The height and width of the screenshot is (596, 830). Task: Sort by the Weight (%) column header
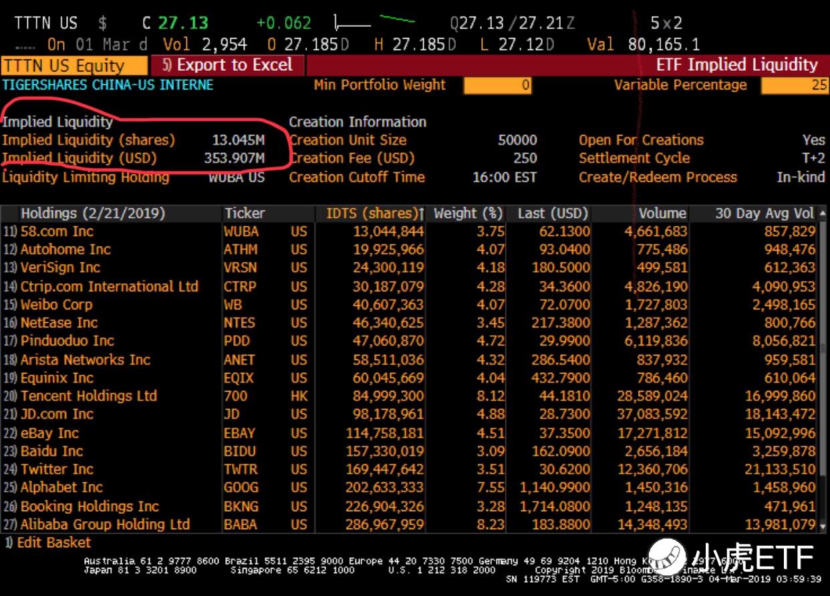468,213
